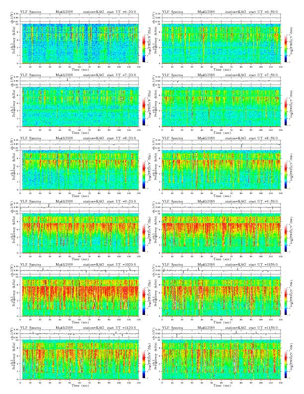Click the ch.1 waveform strip above the 8:50:0 spectrogram

point(221,144)
